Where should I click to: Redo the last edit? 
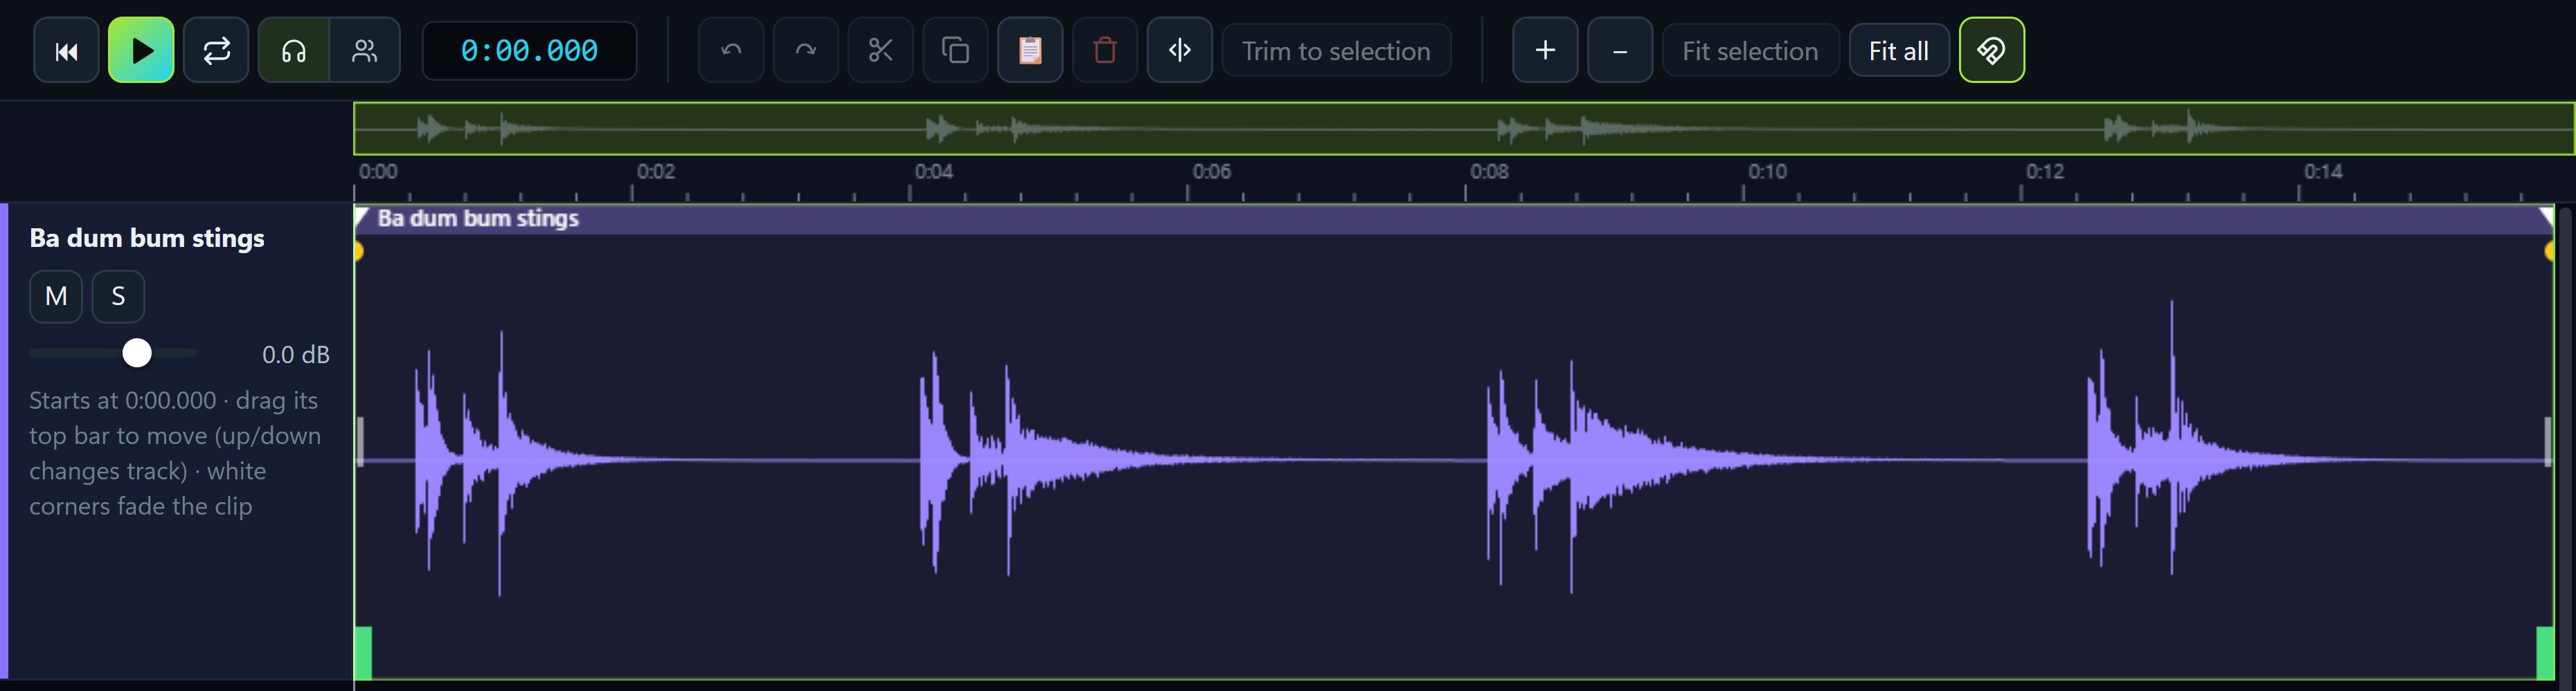(805, 50)
